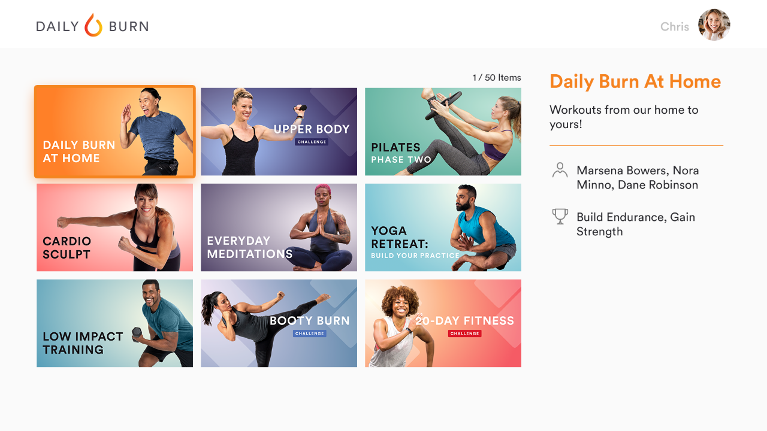The height and width of the screenshot is (431, 767).
Task: Click the trophy goals icon
Action: pos(560,216)
